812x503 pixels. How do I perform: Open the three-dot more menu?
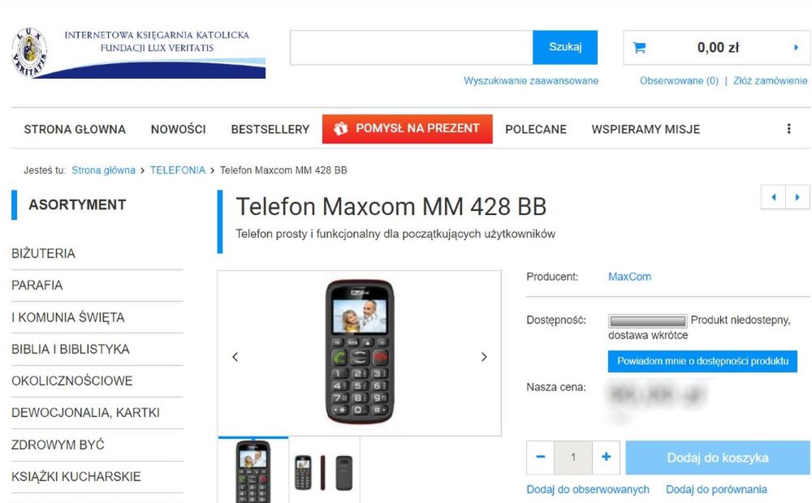coord(788,129)
